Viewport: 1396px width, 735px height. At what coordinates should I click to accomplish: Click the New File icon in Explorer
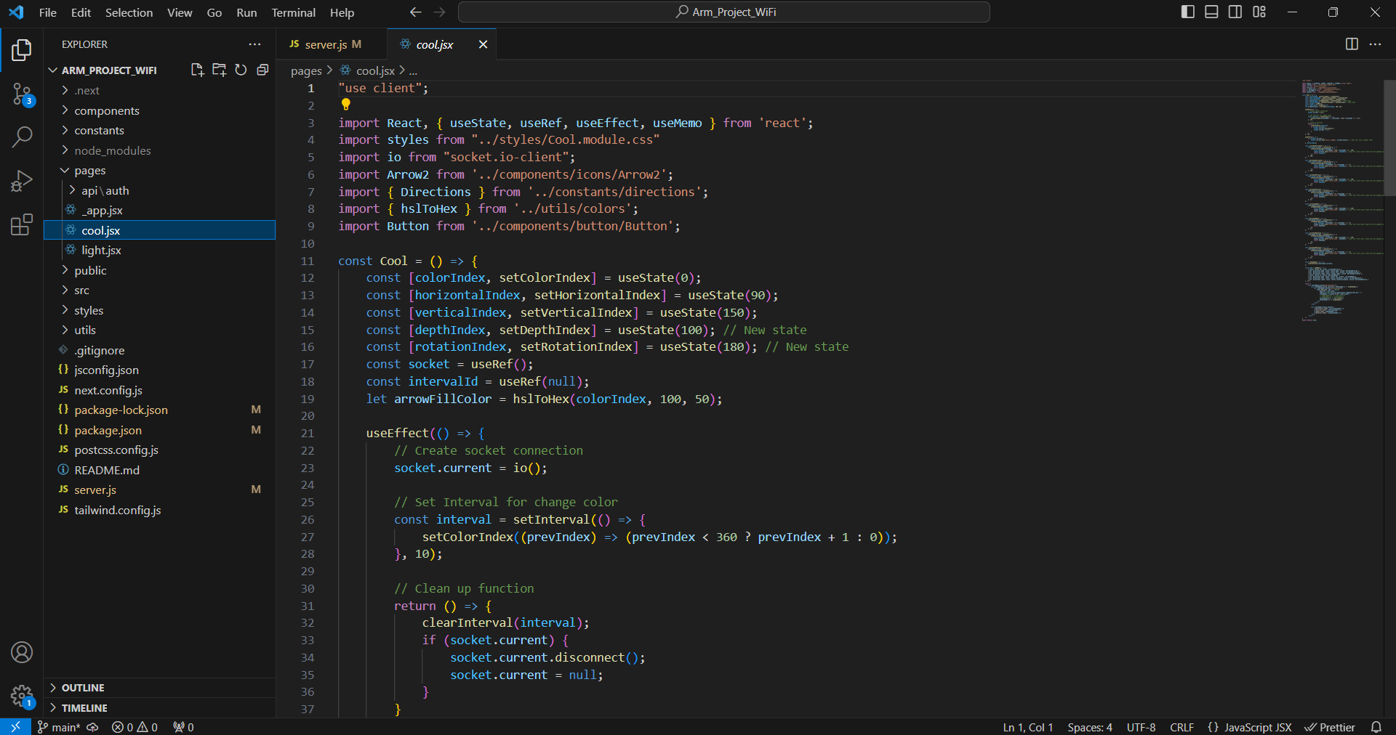[197, 70]
